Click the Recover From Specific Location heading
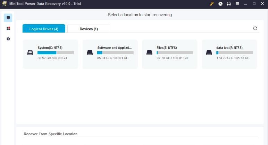This screenshot has height=145, width=268. (x=50, y=134)
